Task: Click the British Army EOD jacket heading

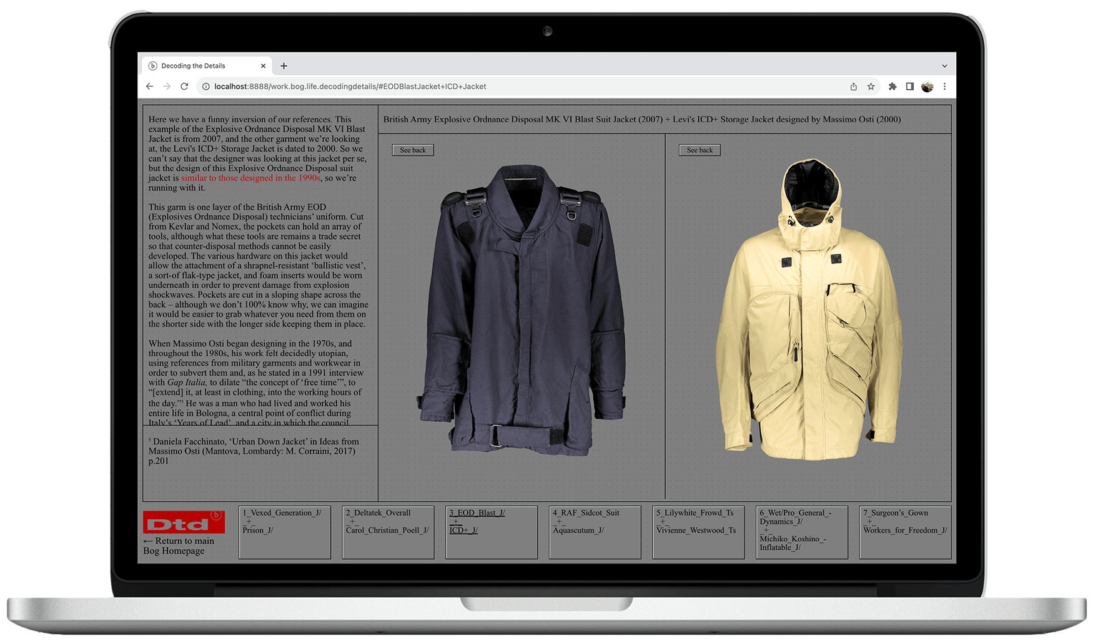Action: tap(642, 119)
